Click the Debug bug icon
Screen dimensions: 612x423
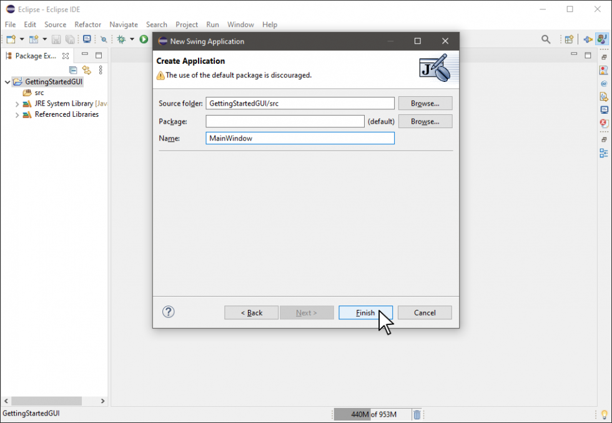tap(121, 39)
